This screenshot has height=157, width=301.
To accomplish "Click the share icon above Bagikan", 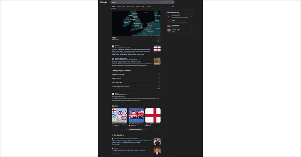I will 159,38.
